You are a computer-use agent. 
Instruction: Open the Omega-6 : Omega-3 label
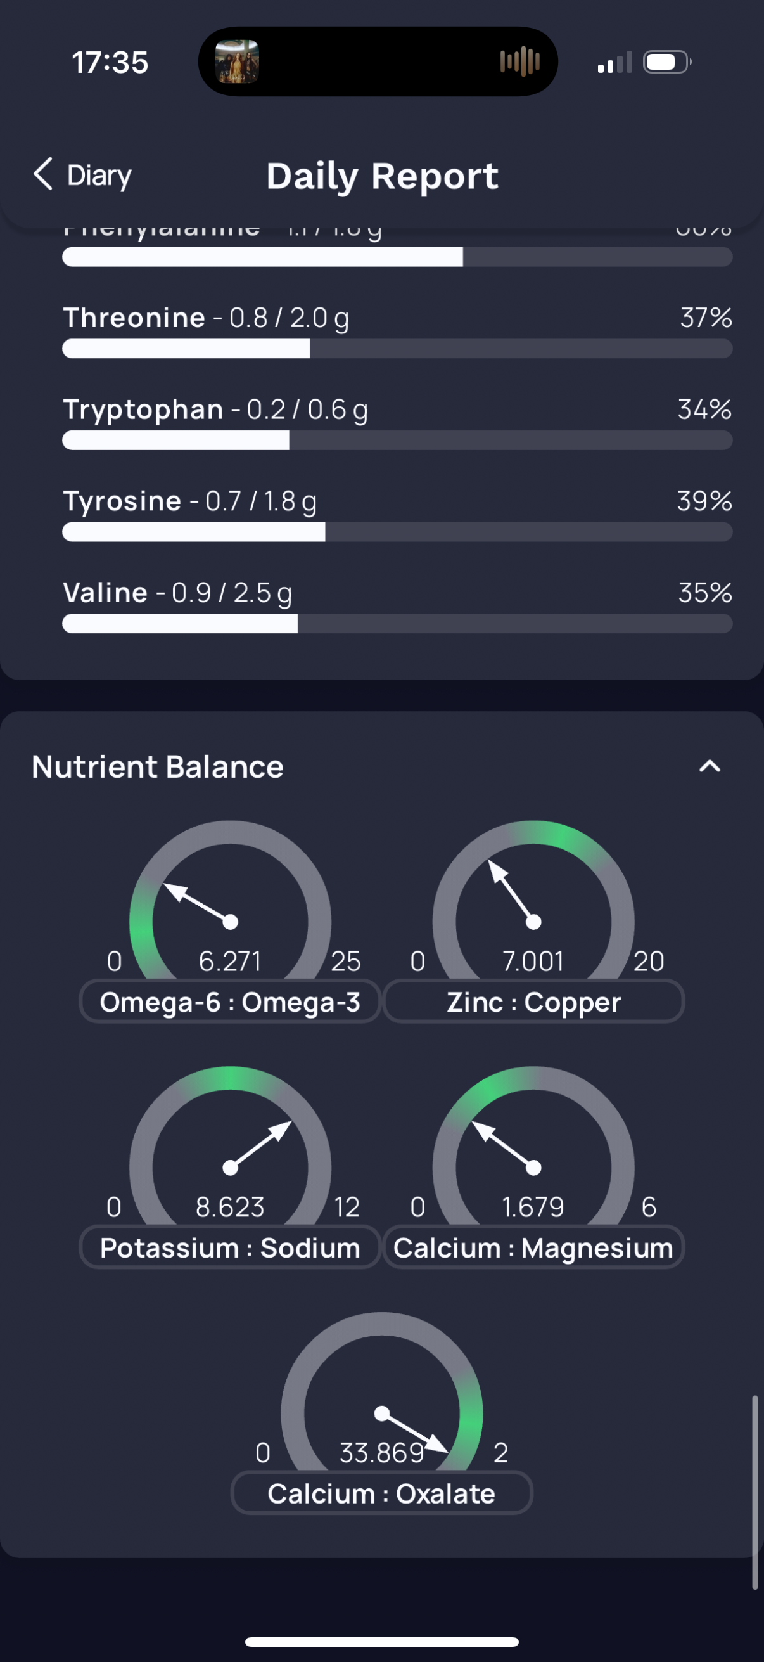230,1002
